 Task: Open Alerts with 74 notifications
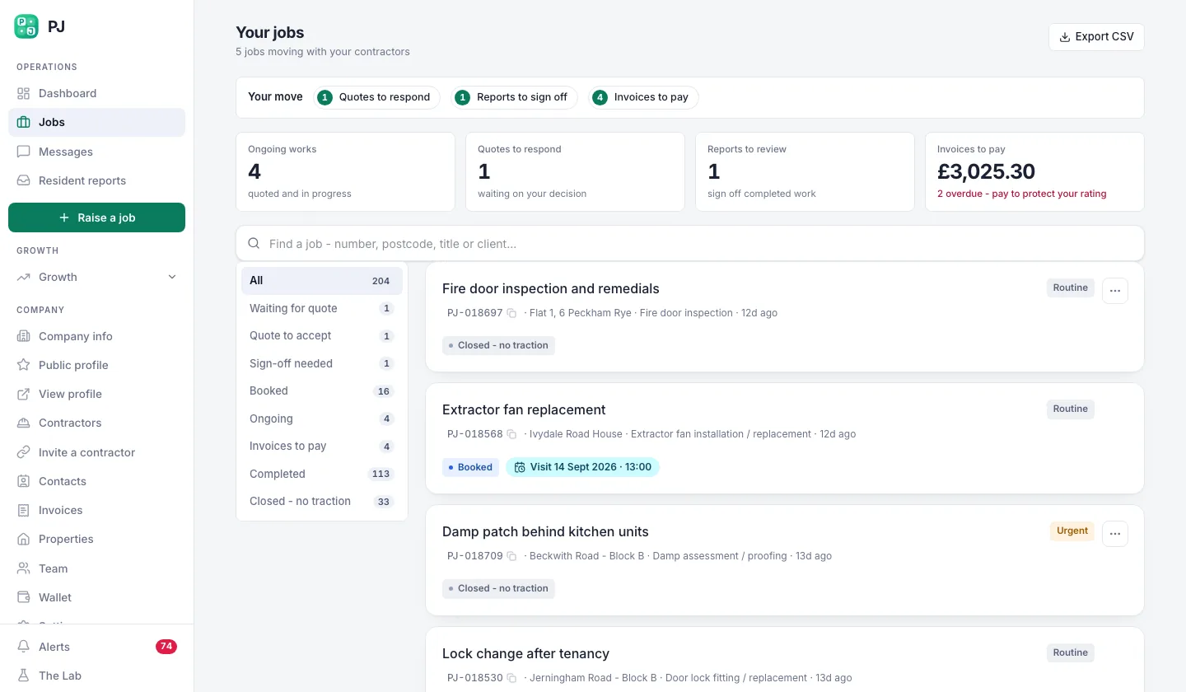tap(96, 647)
